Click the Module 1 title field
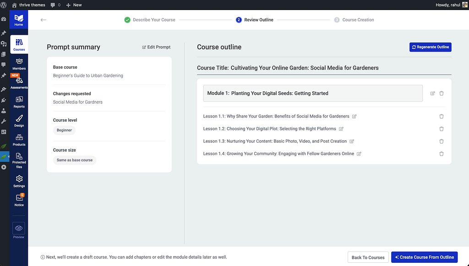The width and height of the screenshot is (469, 266). click(x=313, y=93)
